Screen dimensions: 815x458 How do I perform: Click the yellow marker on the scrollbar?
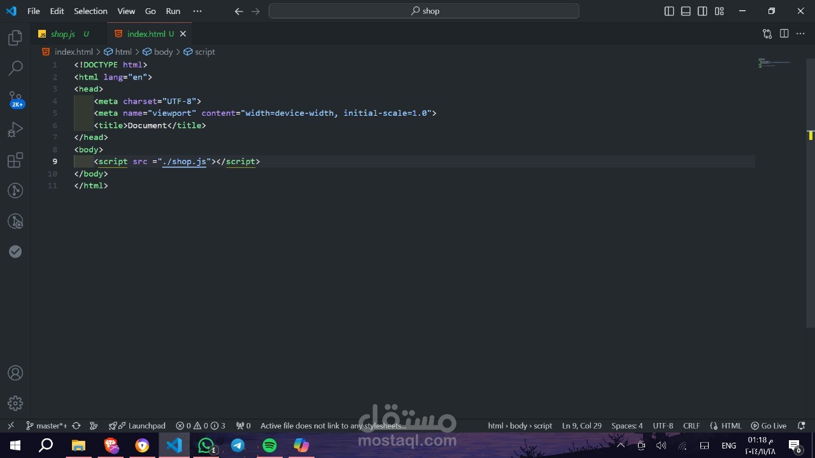[811, 135]
